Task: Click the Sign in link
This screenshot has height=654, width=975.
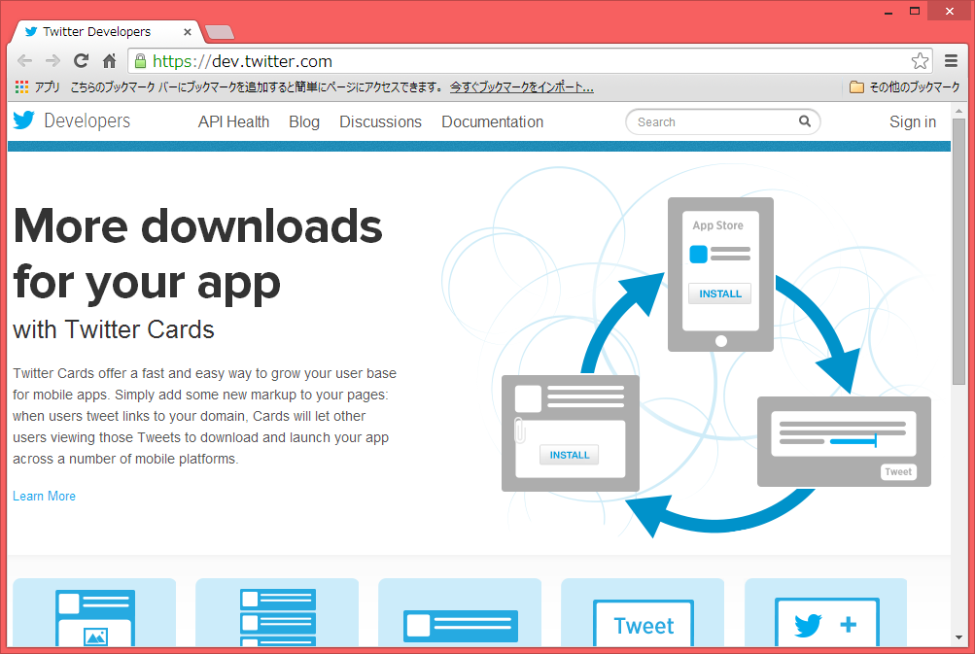Action: pyautogui.click(x=912, y=121)
